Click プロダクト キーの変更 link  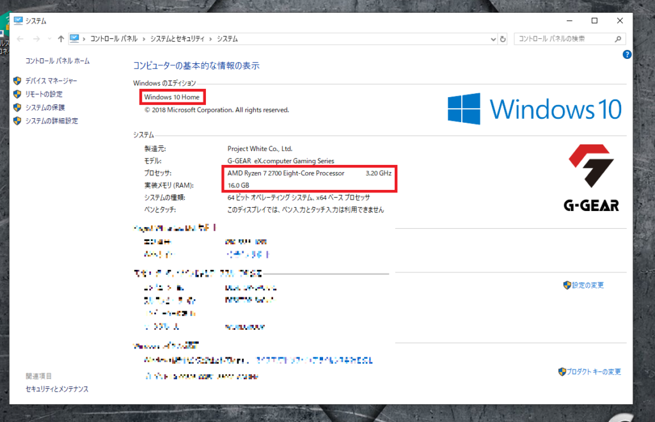pyautogui.click(x=594, y=371)
